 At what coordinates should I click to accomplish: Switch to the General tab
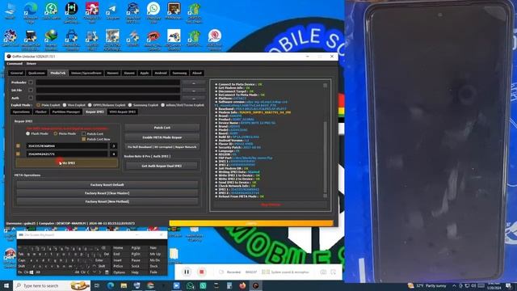[16, 73]
